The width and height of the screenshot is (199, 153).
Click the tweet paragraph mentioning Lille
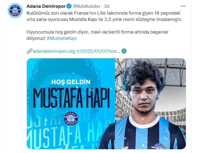105,16
